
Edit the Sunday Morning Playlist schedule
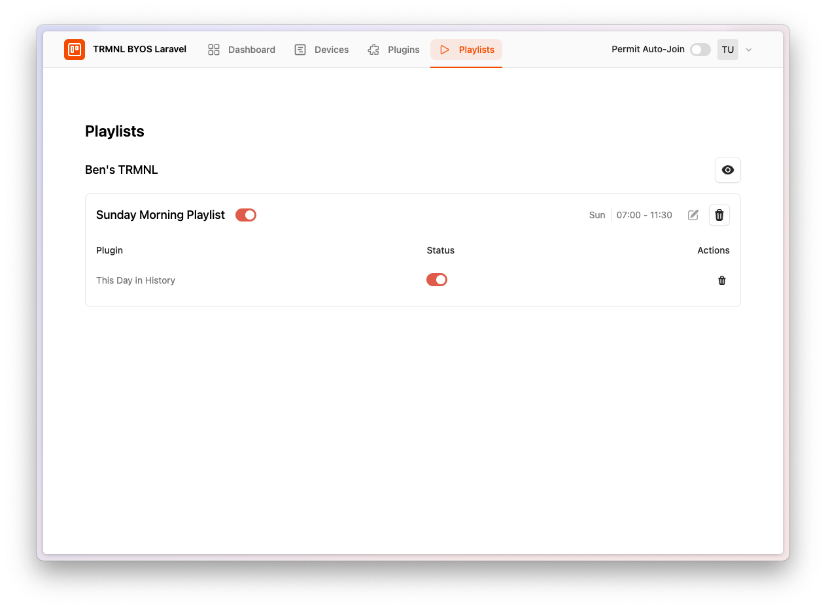(693, 215)
